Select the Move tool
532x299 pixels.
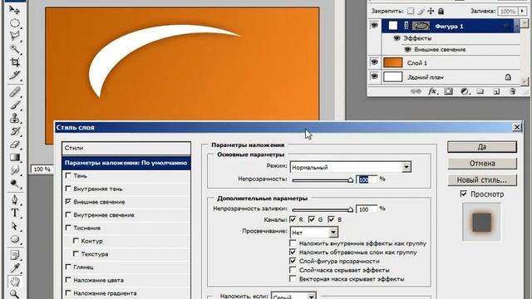tap(15, 10)
